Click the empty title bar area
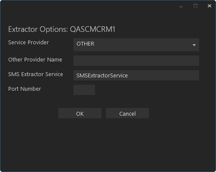 86,6
